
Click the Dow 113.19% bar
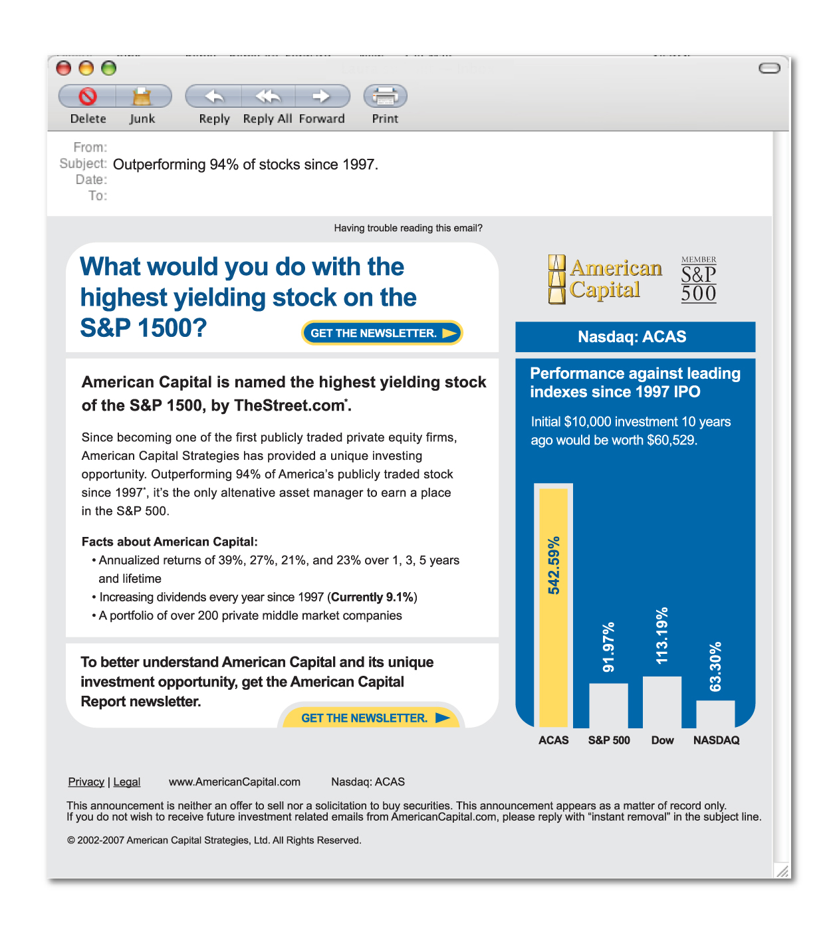(662, 702)
